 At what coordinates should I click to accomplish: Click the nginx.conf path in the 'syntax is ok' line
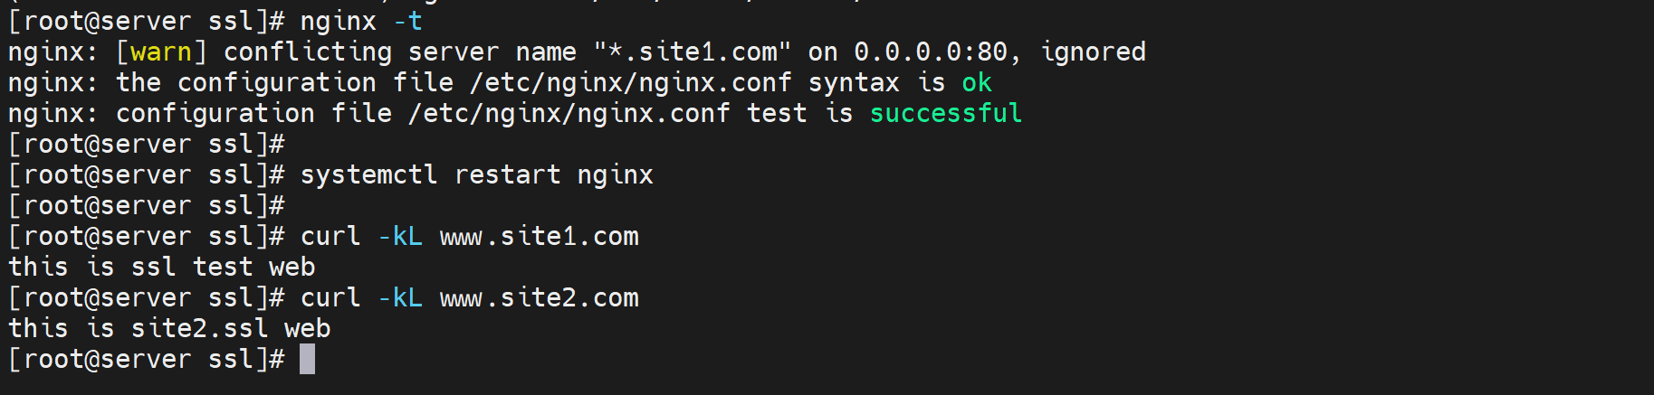[629, 83]
